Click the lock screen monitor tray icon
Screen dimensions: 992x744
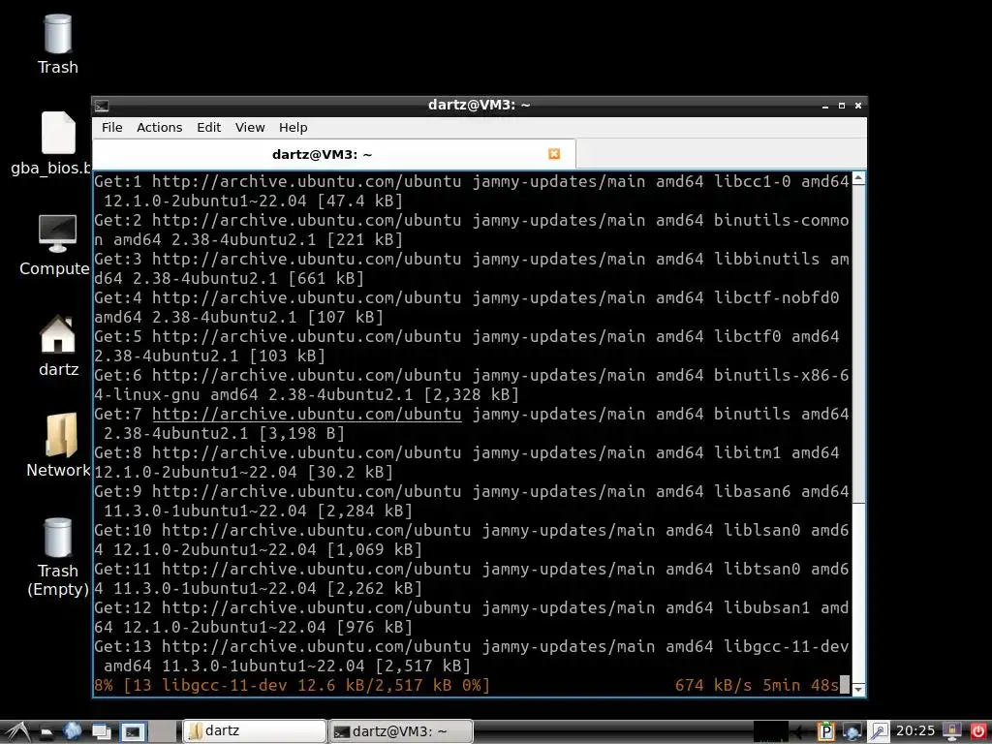tap(951, 731)
